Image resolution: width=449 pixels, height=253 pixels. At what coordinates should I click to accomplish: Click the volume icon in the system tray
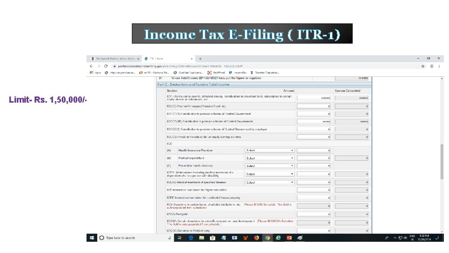tap(405, 238)
